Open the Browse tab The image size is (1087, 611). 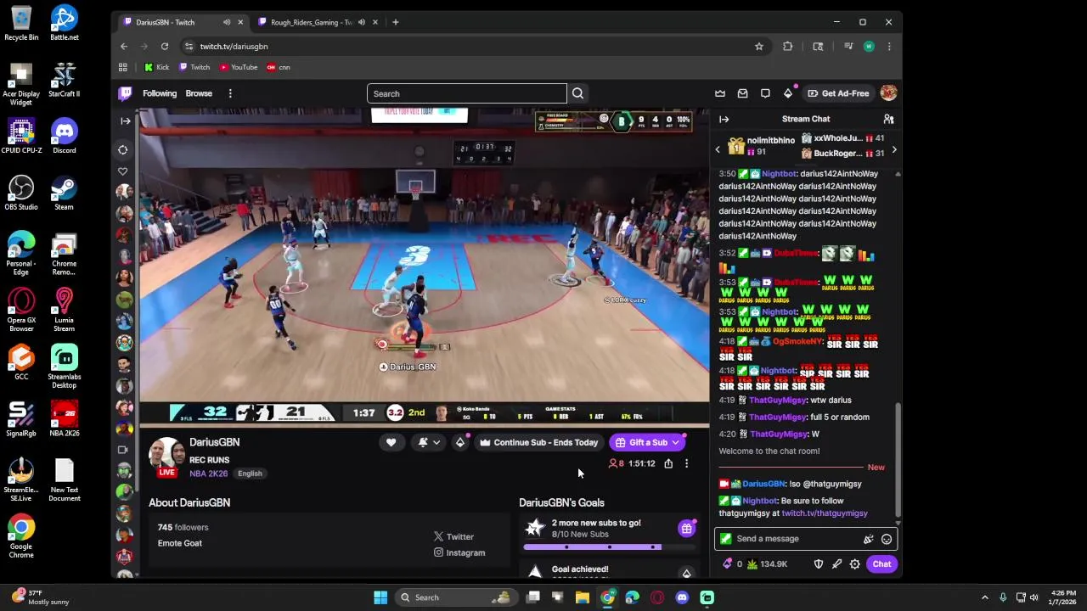click(199, 93)
